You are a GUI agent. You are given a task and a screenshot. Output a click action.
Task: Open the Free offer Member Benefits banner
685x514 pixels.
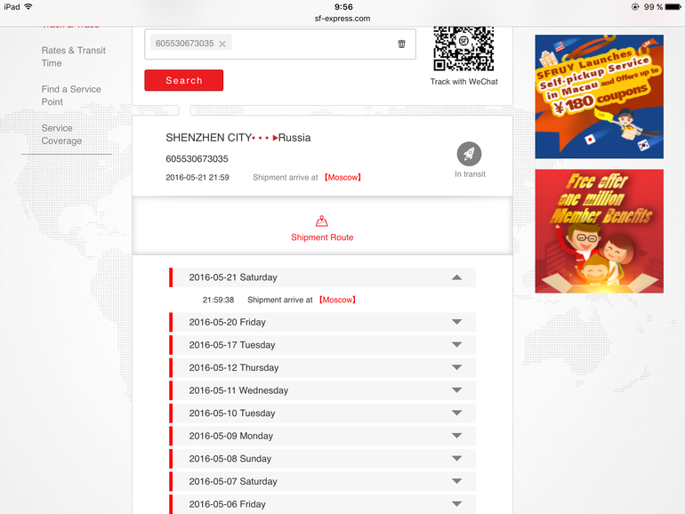click(599, 231)
